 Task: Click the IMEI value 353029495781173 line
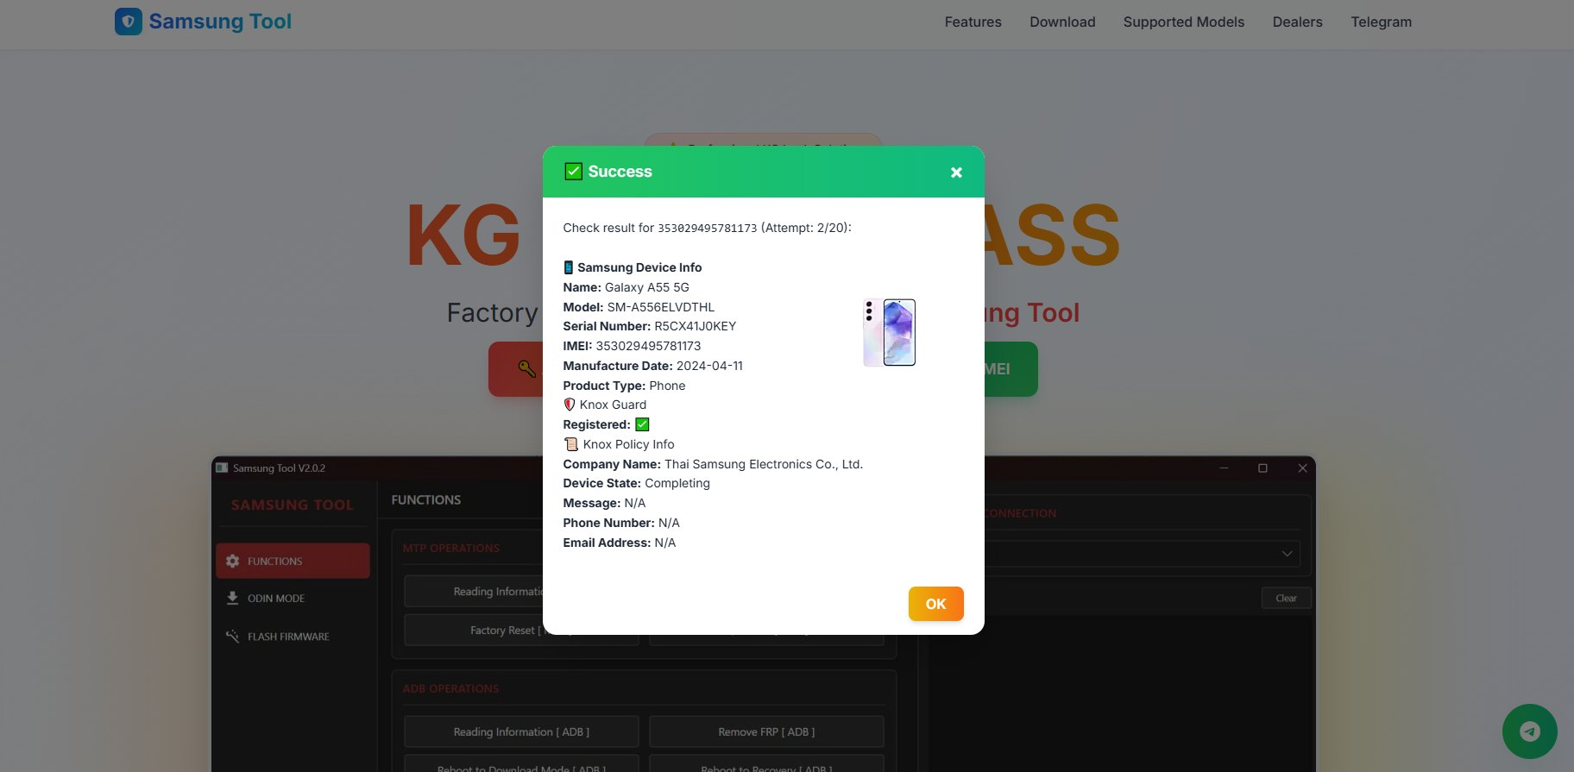point(632,346)
